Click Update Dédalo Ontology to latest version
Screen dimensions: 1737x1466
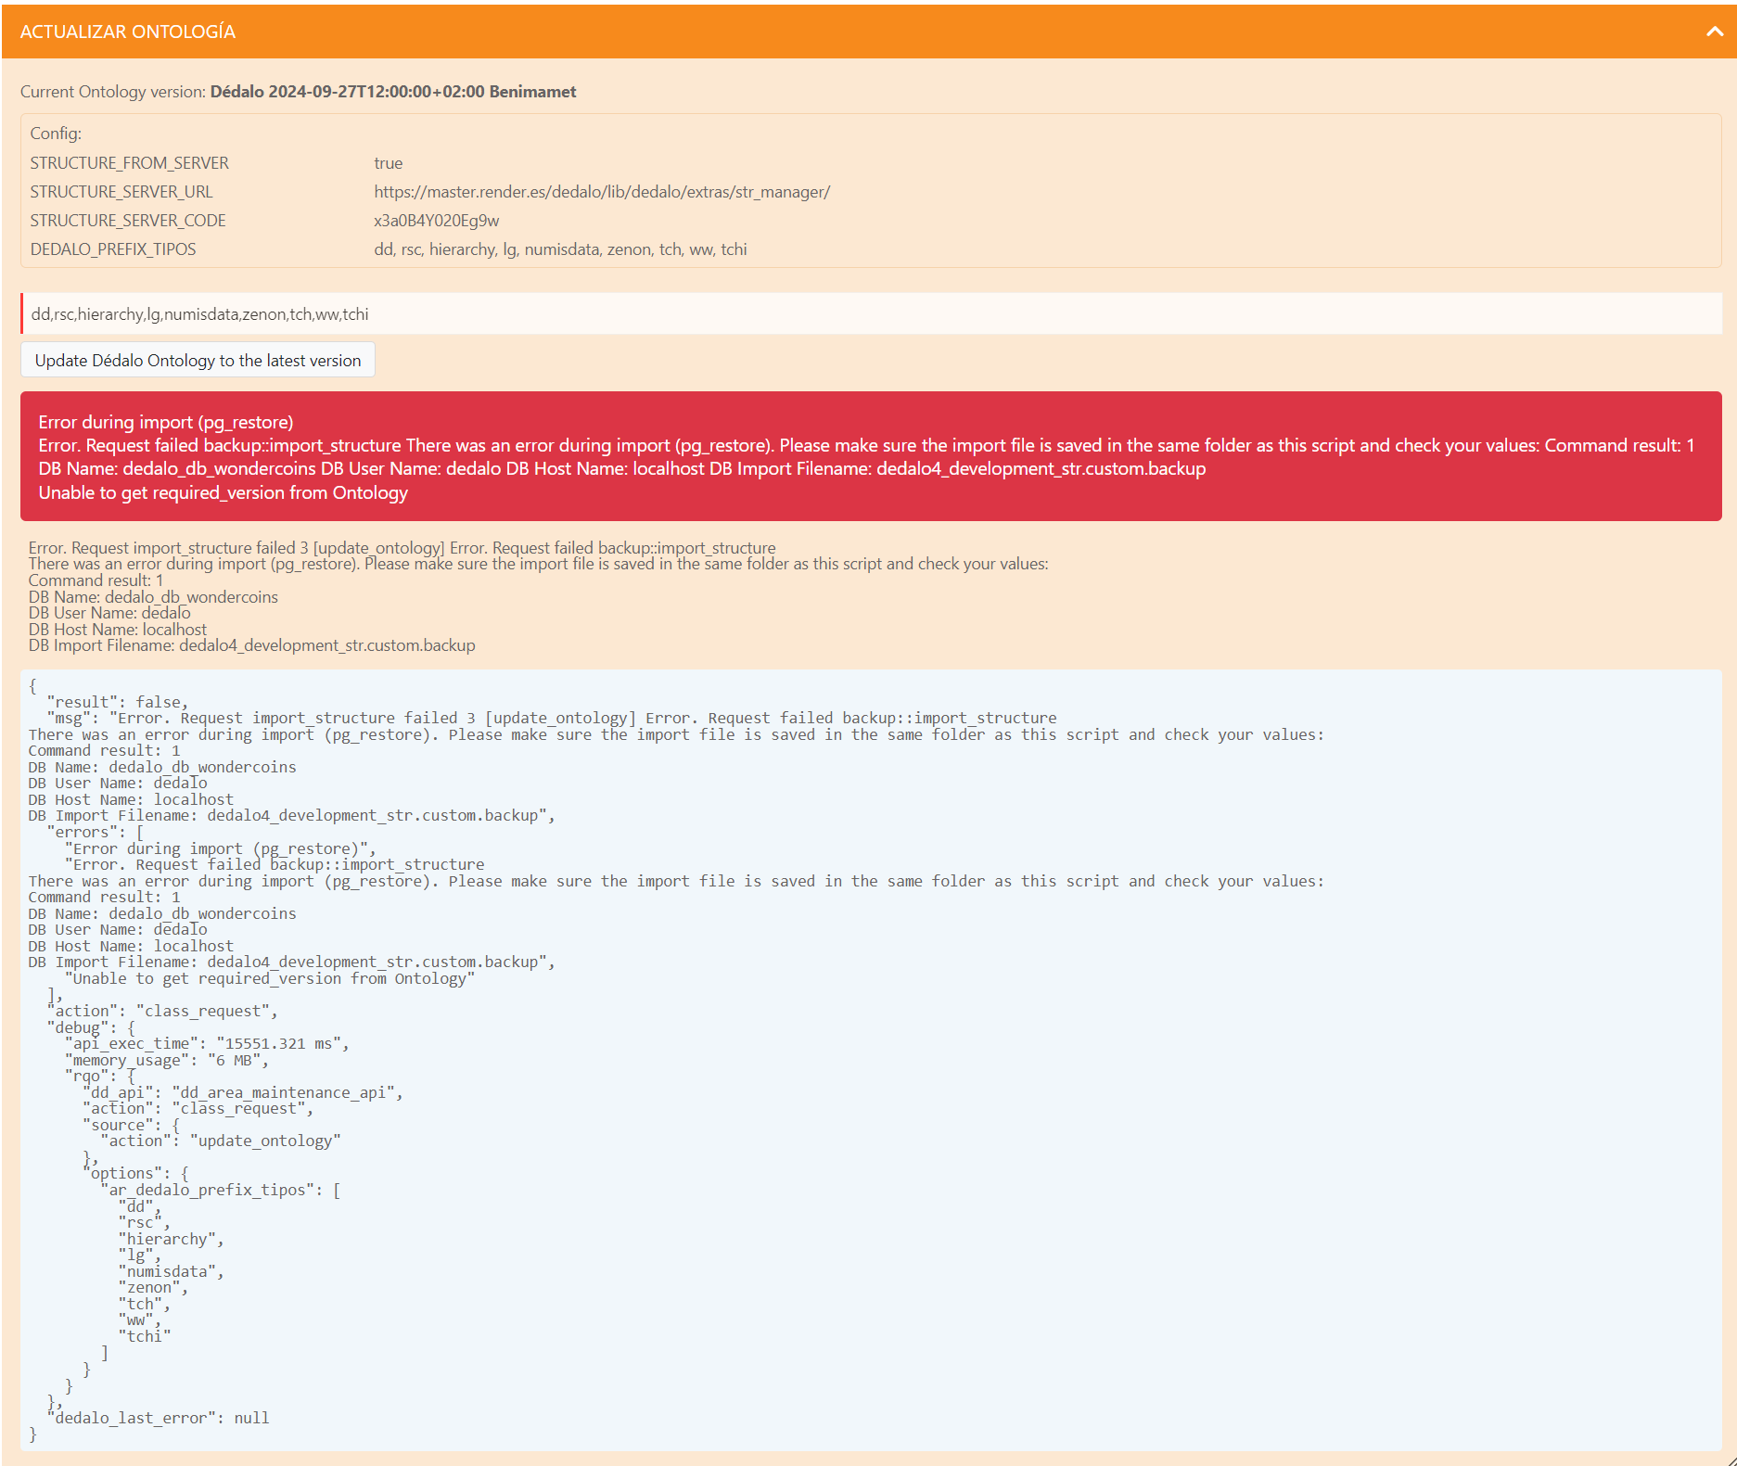(x=198, y=360)
